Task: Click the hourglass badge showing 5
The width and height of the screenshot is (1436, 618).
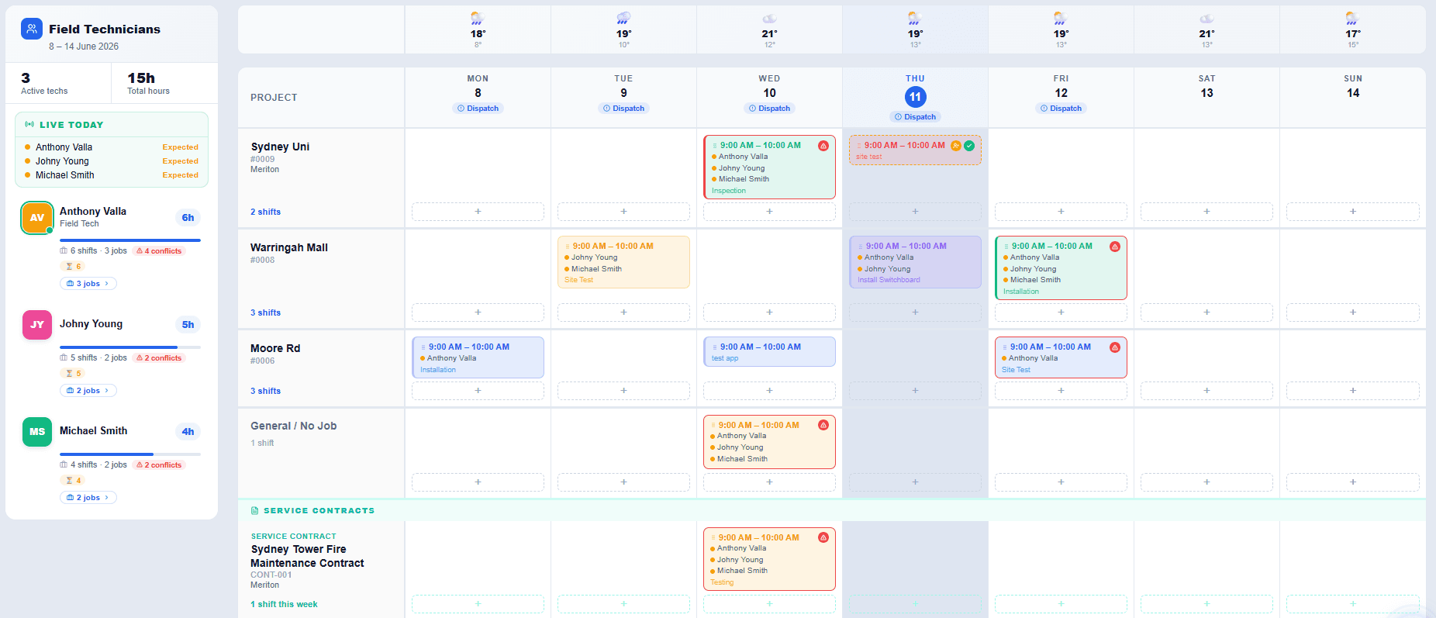Action: pyautogui.click(x=73, y=374)
